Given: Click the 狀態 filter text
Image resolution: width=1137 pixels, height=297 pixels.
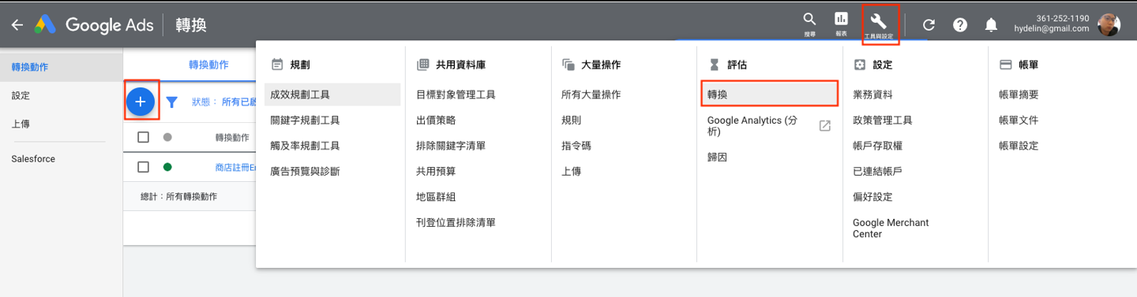Looking at the screenshot, I should pos(223,102).
